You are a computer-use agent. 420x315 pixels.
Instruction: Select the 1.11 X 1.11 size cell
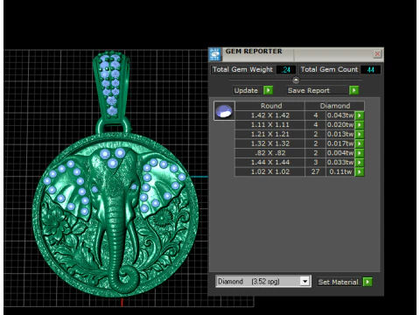click(x=269, y=125)
